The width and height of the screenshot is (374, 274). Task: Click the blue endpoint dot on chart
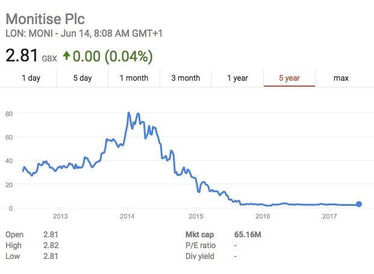coord(359,205)
